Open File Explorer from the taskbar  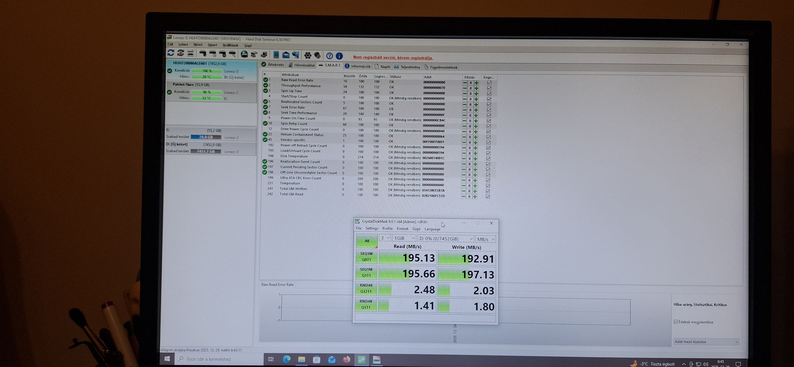tap(302, 360)
